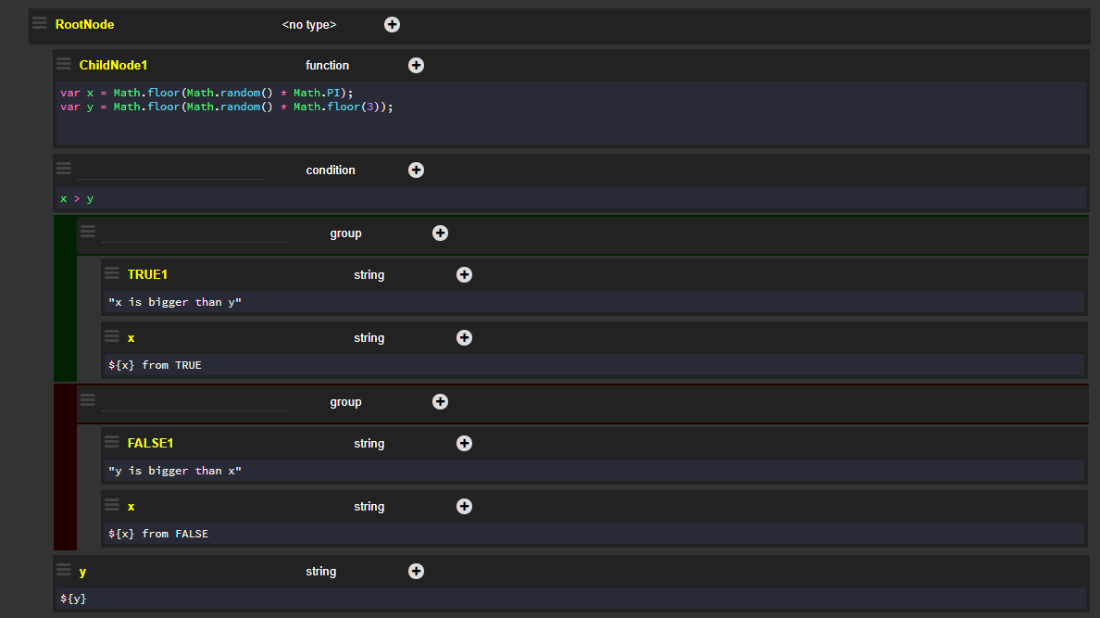The image size is (1100, 618).
Task: Open type selector of x from TRUE
Action: point(369,338)
